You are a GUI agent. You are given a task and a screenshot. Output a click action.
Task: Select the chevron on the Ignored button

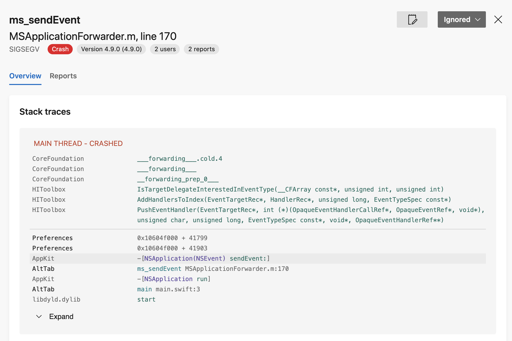point(478,19)
